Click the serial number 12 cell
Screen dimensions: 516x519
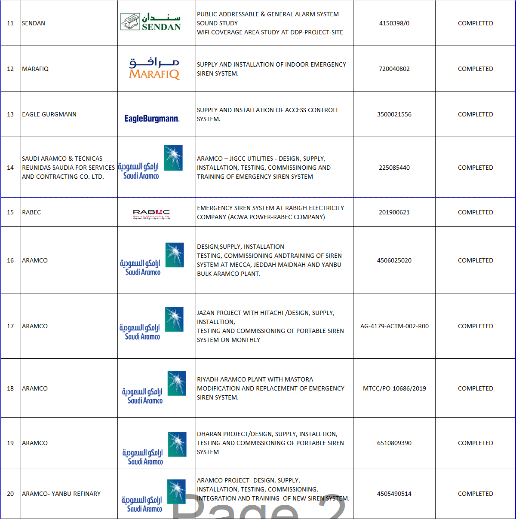coord(10,69)
